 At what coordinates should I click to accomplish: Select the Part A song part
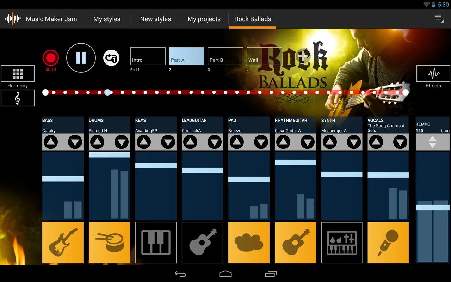pyautogui.click(x=187, y=56)
